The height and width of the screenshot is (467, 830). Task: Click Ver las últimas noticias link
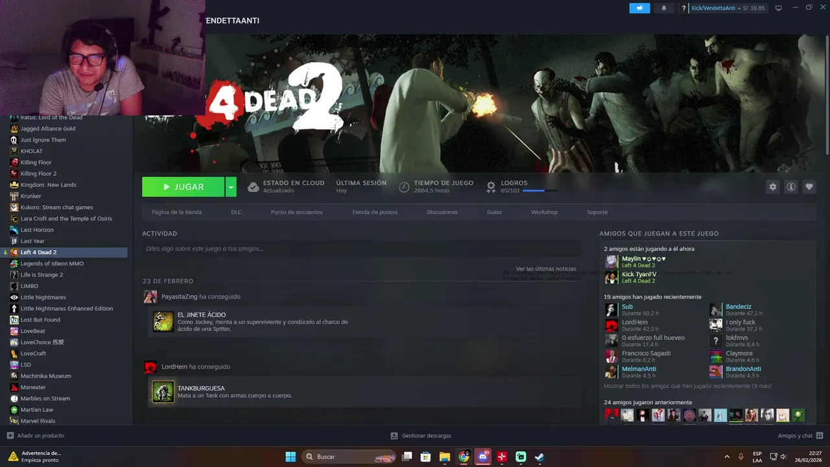[x=546, y=269]
